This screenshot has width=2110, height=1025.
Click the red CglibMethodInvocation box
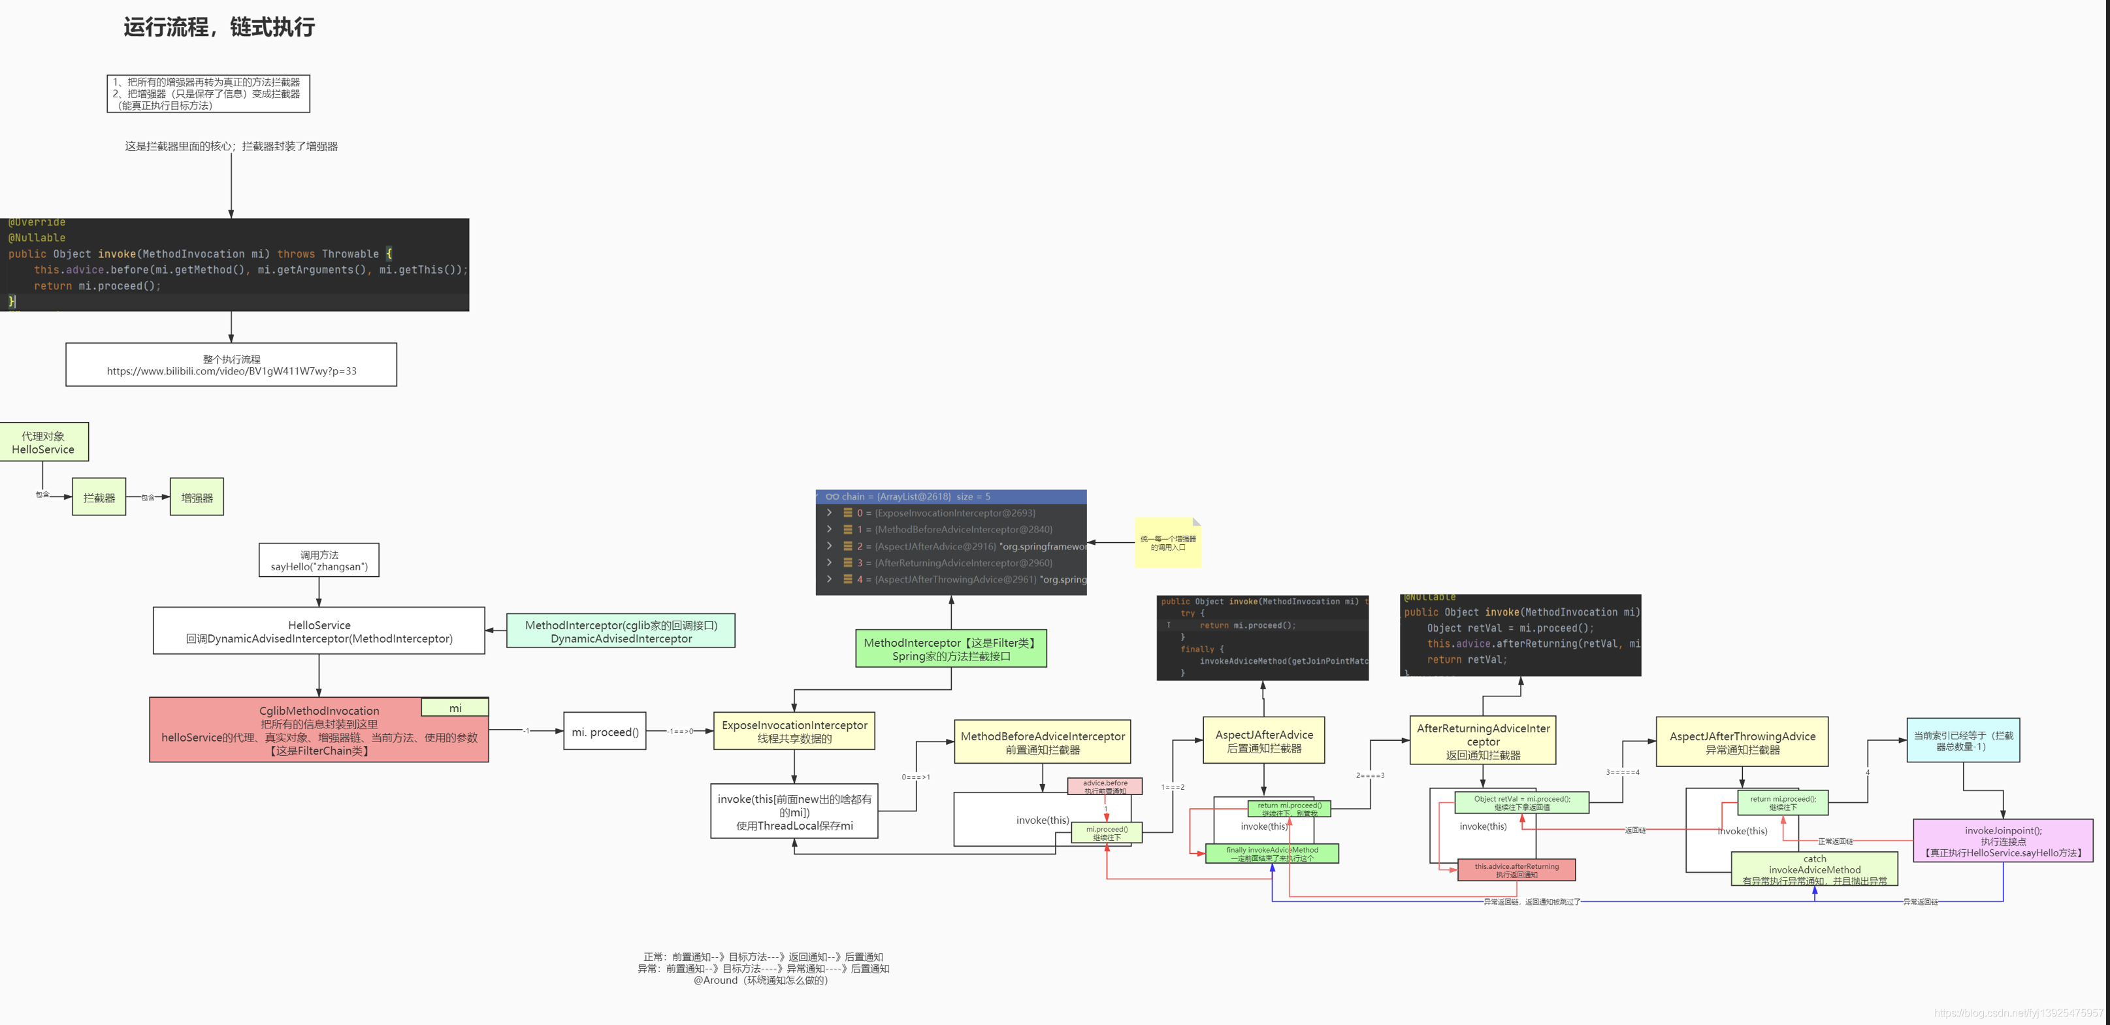pos(319,731)
